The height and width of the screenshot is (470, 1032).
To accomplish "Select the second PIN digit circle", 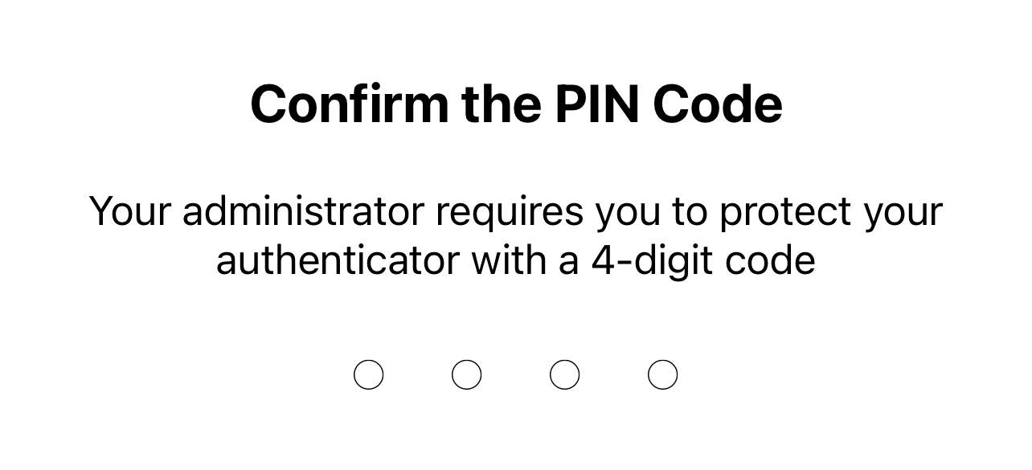I will [467, 374].
